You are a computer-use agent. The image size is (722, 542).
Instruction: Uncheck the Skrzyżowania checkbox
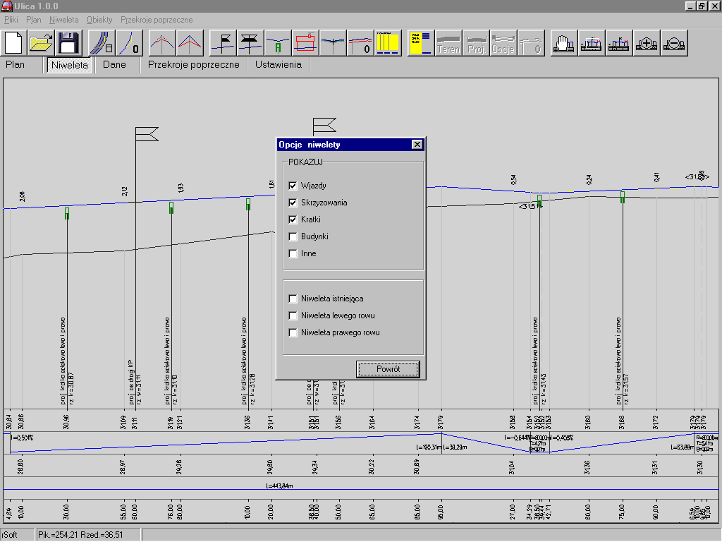point(293,203)
